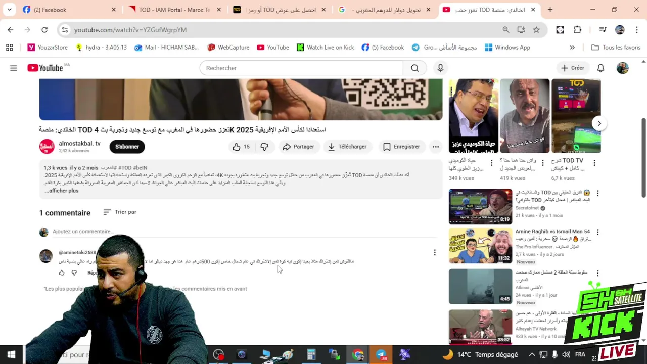Open the WebCapture bookmark
Screen dimensions: 647x364
tap(228, 48)
